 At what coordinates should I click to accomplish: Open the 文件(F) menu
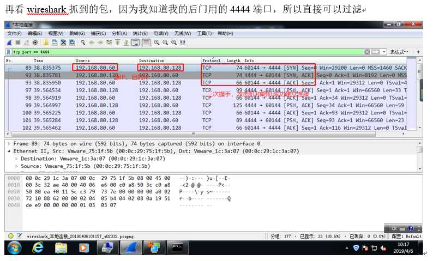(14, 33)
